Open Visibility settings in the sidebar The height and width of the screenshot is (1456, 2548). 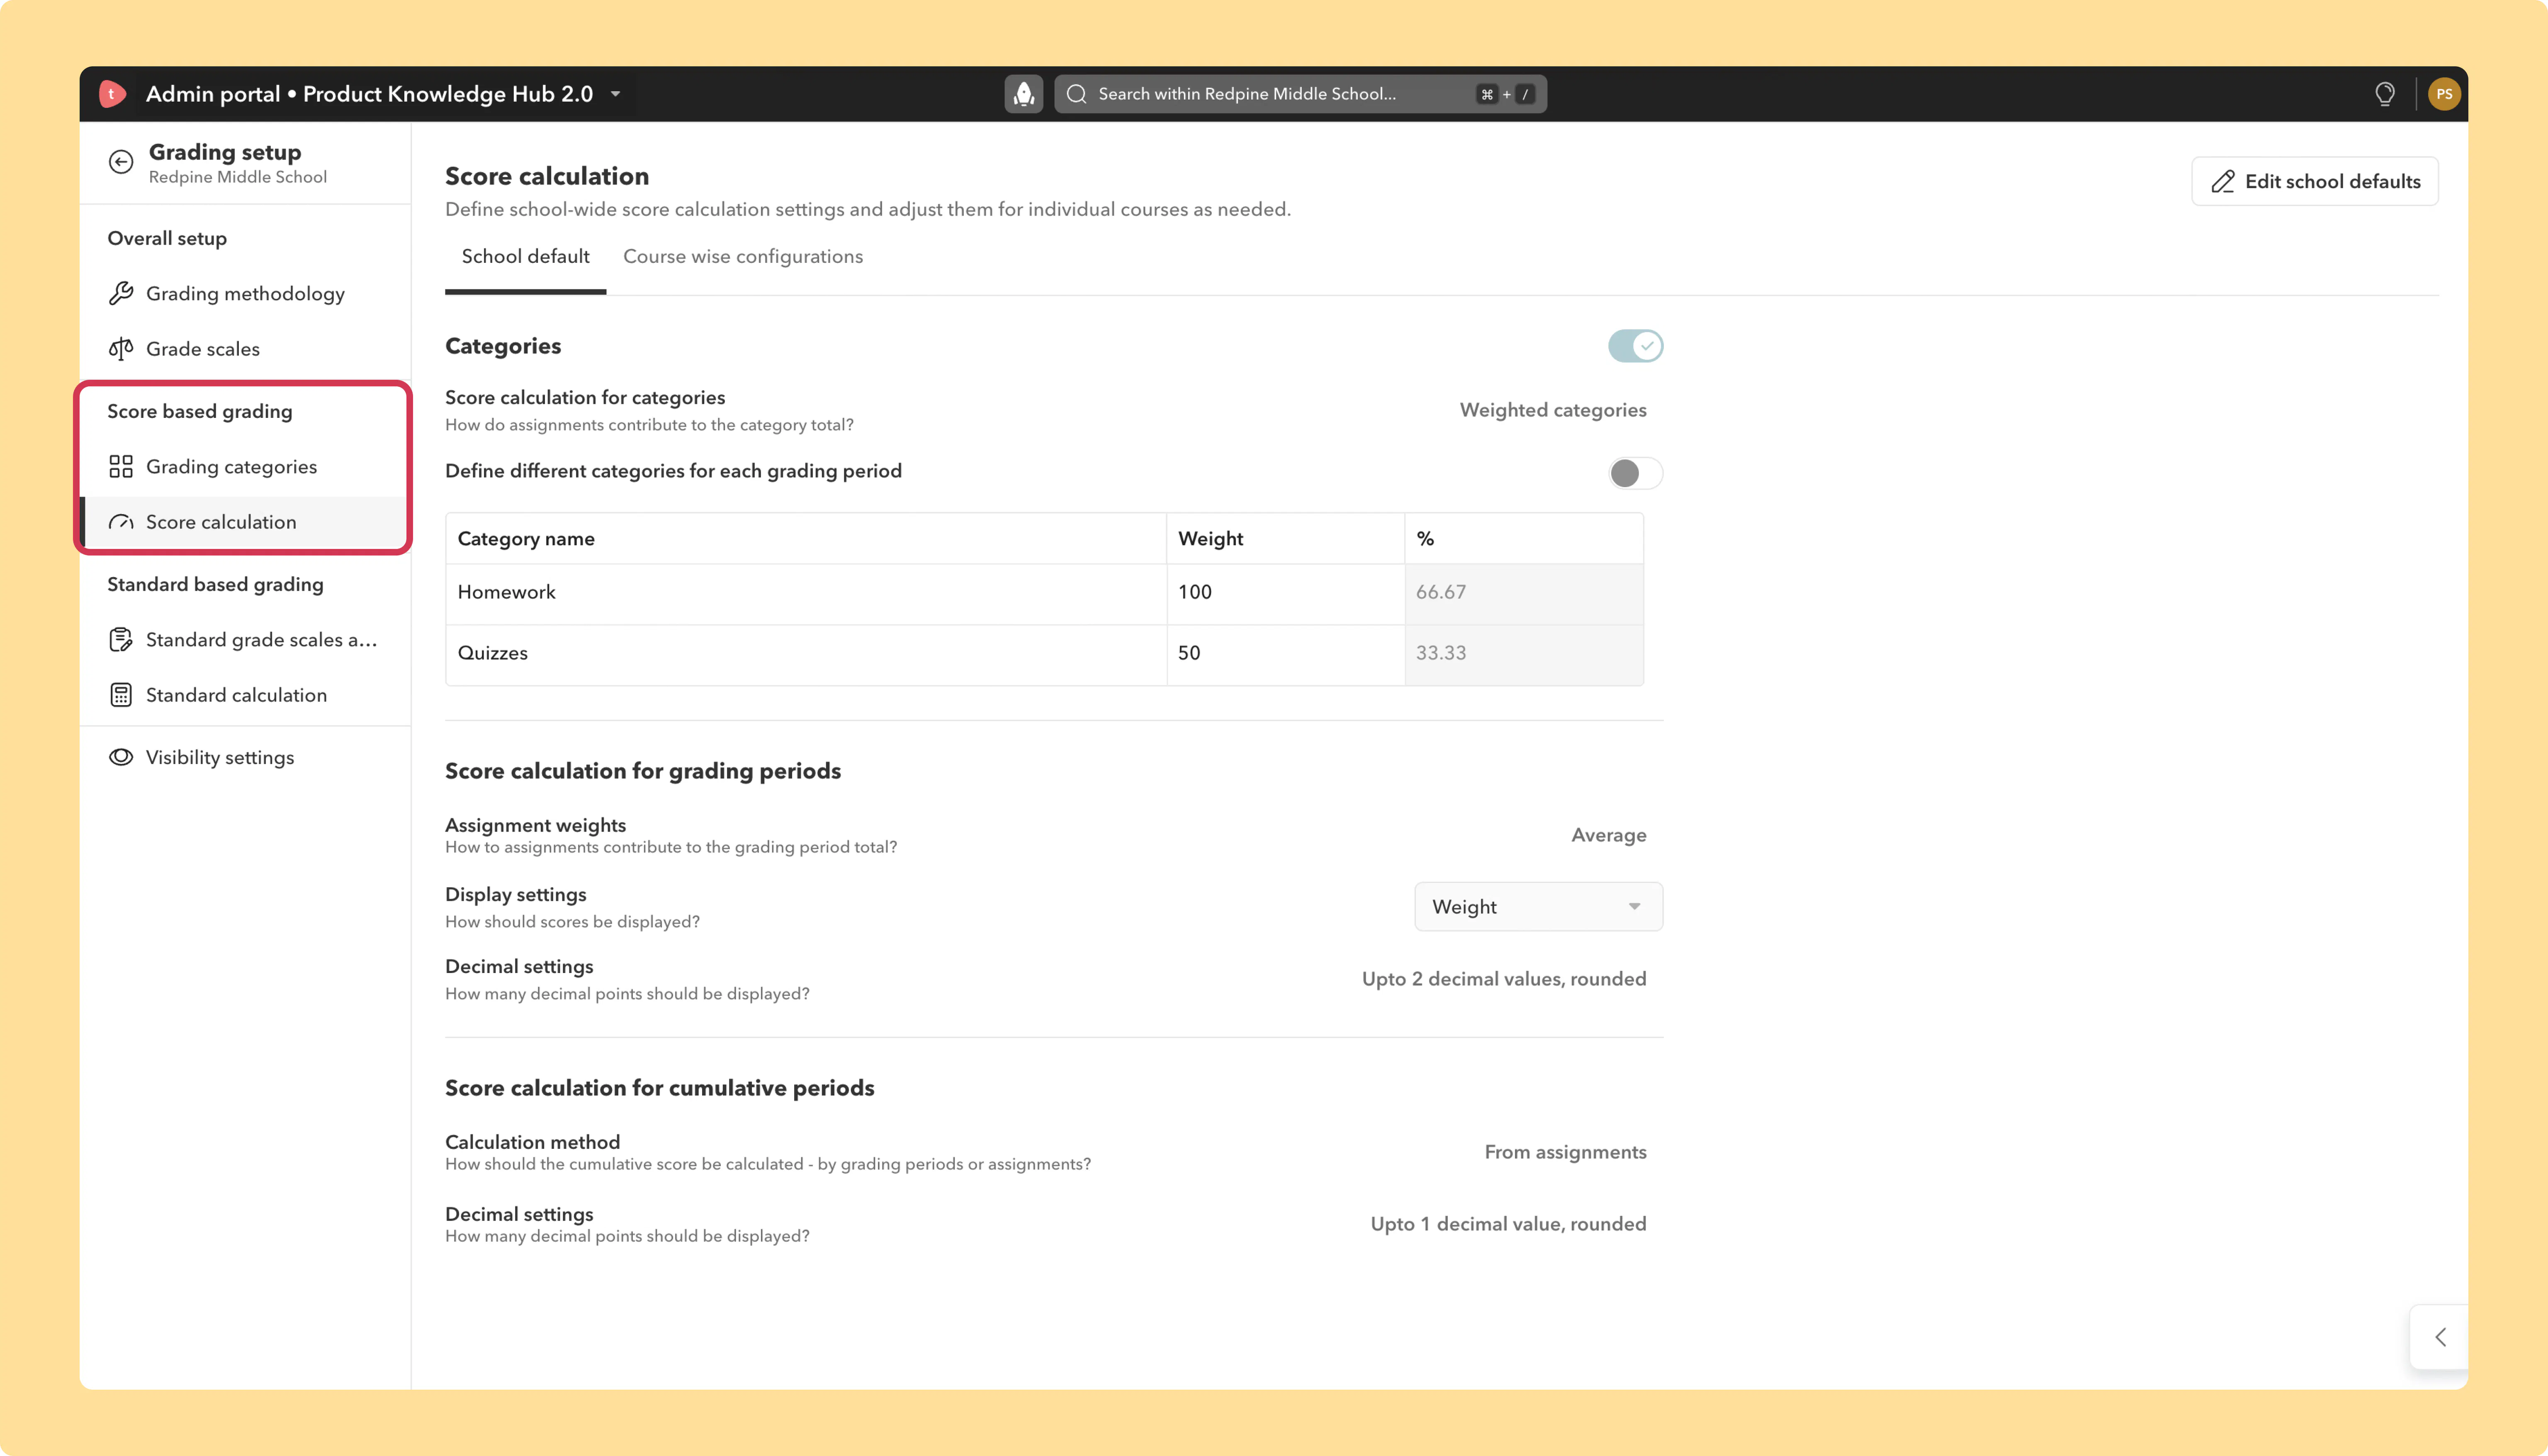tap(245, 757)
